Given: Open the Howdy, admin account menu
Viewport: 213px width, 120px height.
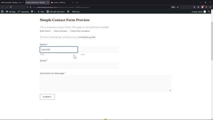Looking at the screenshot, I should tap(199, 12).
